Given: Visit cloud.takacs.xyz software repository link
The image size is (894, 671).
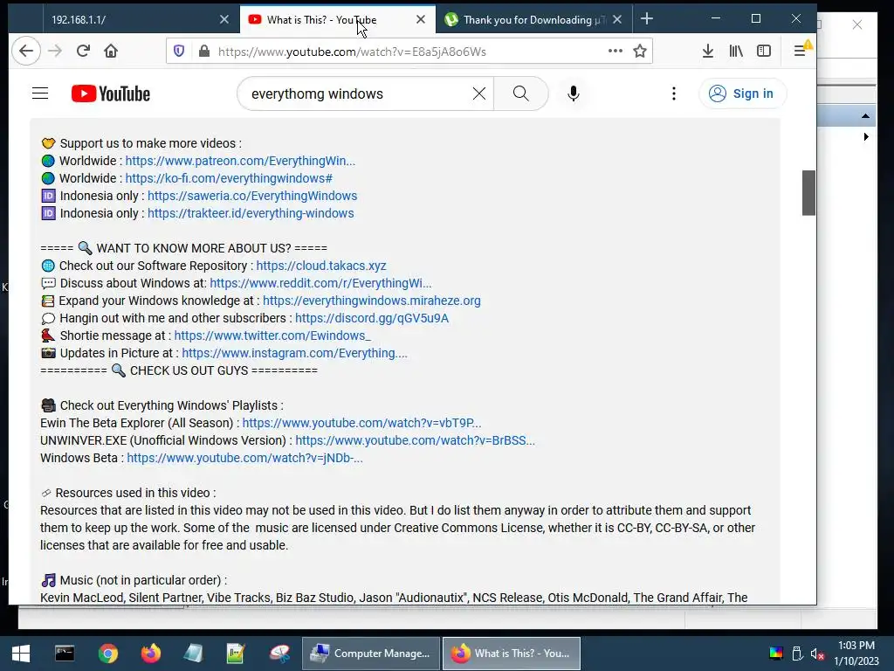Looking at the screenshot, I should pos(321,266).
